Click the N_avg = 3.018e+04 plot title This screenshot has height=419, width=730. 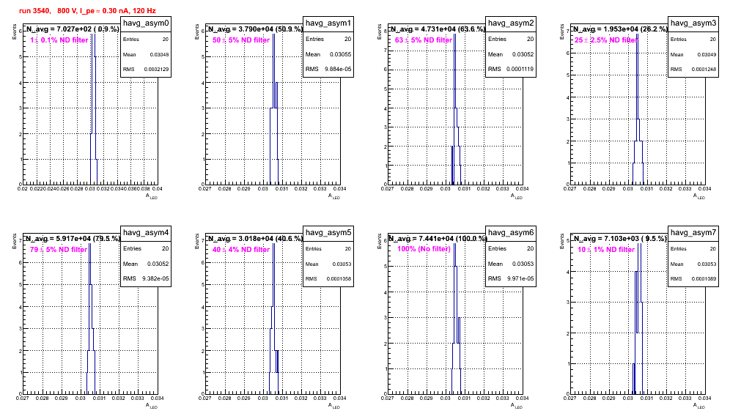coord(255,238)
